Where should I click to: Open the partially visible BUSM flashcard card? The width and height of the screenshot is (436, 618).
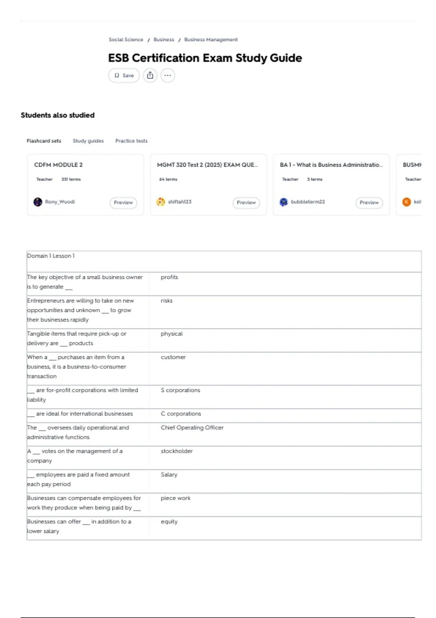(409, 185)
